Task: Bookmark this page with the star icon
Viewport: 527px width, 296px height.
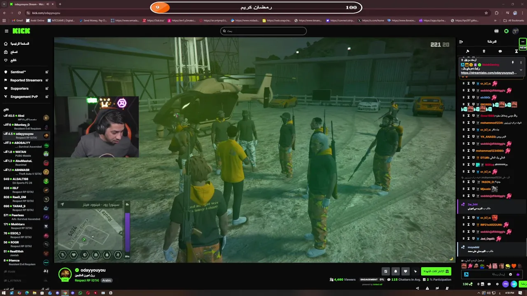Action: pyautogui.click(x=486, y=13)
